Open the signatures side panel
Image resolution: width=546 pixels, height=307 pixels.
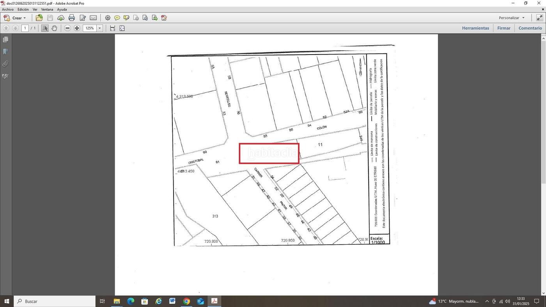(x=5, y=76)
